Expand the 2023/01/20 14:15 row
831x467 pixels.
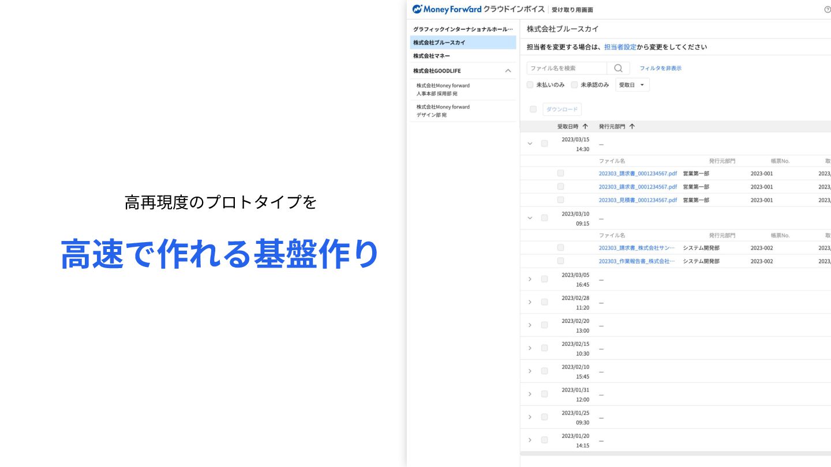click(530, 440)
